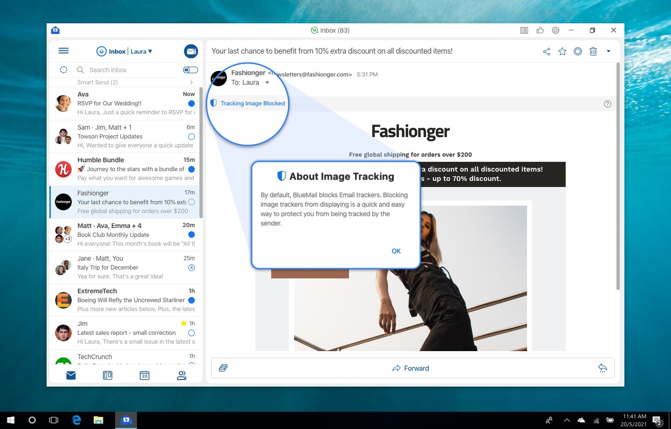Click the mark-as-done circle icon in header
The width and height of the screenshot is (671, 429).
click(578, 51)
